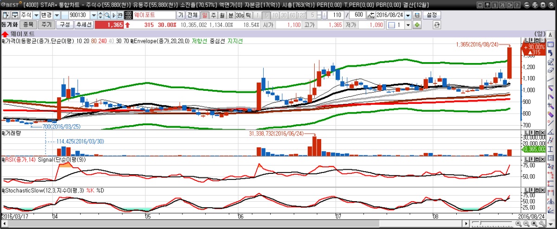
Task: Click the 설정 settings button
Action: [432, 15]
